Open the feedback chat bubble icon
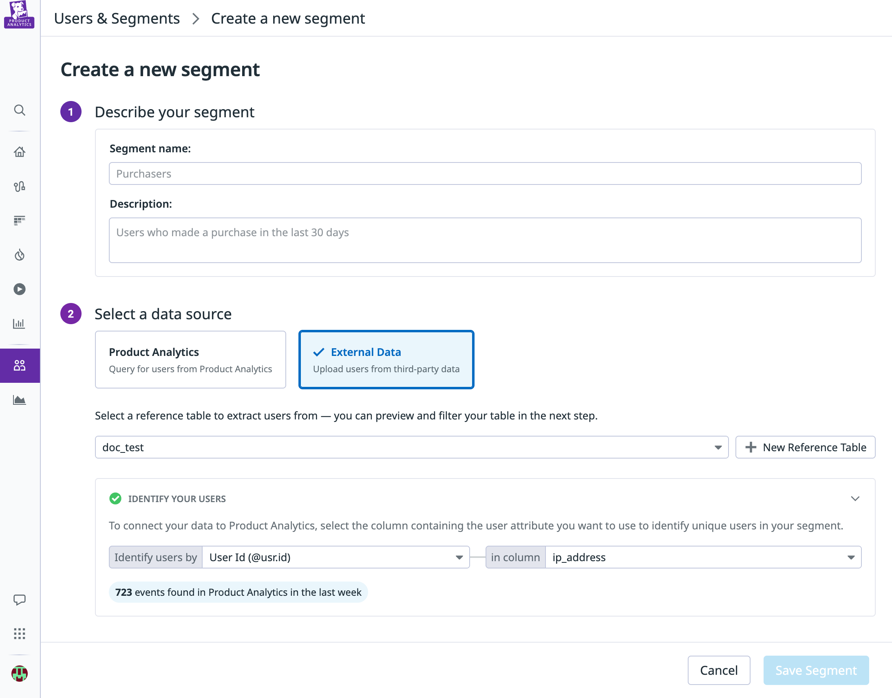The width and height of the screenshot is (892, 698). (19, 599)
